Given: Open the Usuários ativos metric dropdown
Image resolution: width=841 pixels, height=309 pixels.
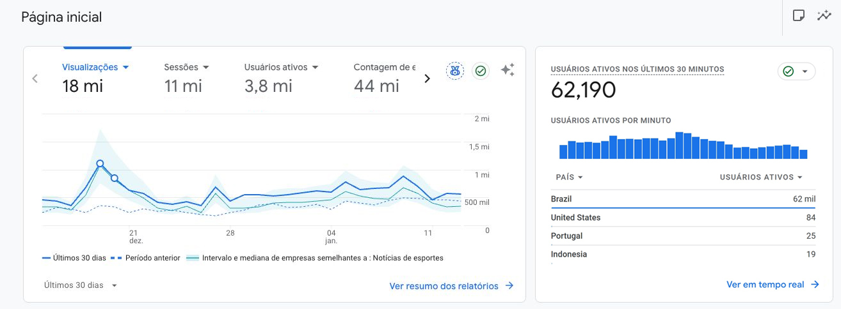Looking at the screenshot, I should [315, 67].
